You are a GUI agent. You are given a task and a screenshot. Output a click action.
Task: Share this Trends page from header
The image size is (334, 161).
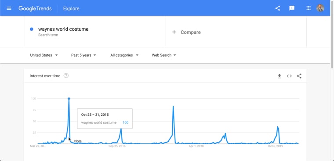click(x=277, y=8)
